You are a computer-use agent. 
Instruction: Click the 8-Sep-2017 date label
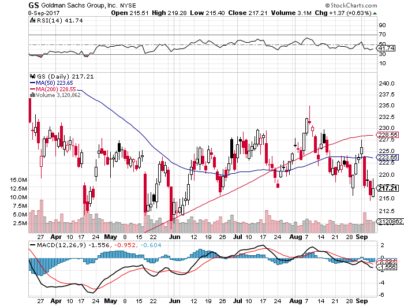point(44,13)
